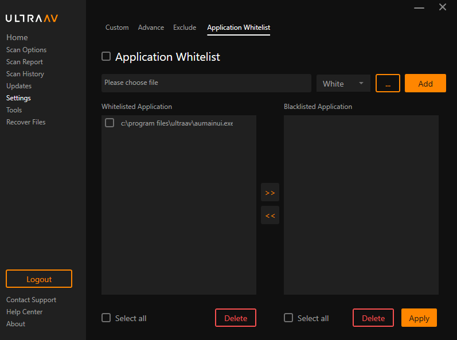
Task: Open Tools section
Action: [x=14, y=110]
